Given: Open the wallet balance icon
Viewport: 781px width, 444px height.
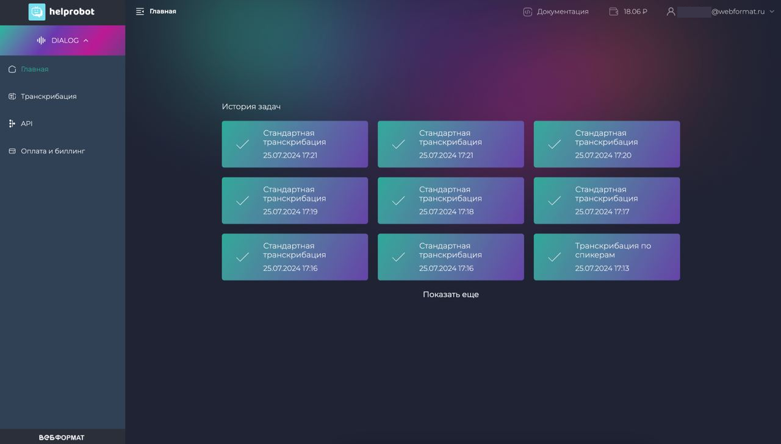Looking at the screenshot, I should pos(614,12).
